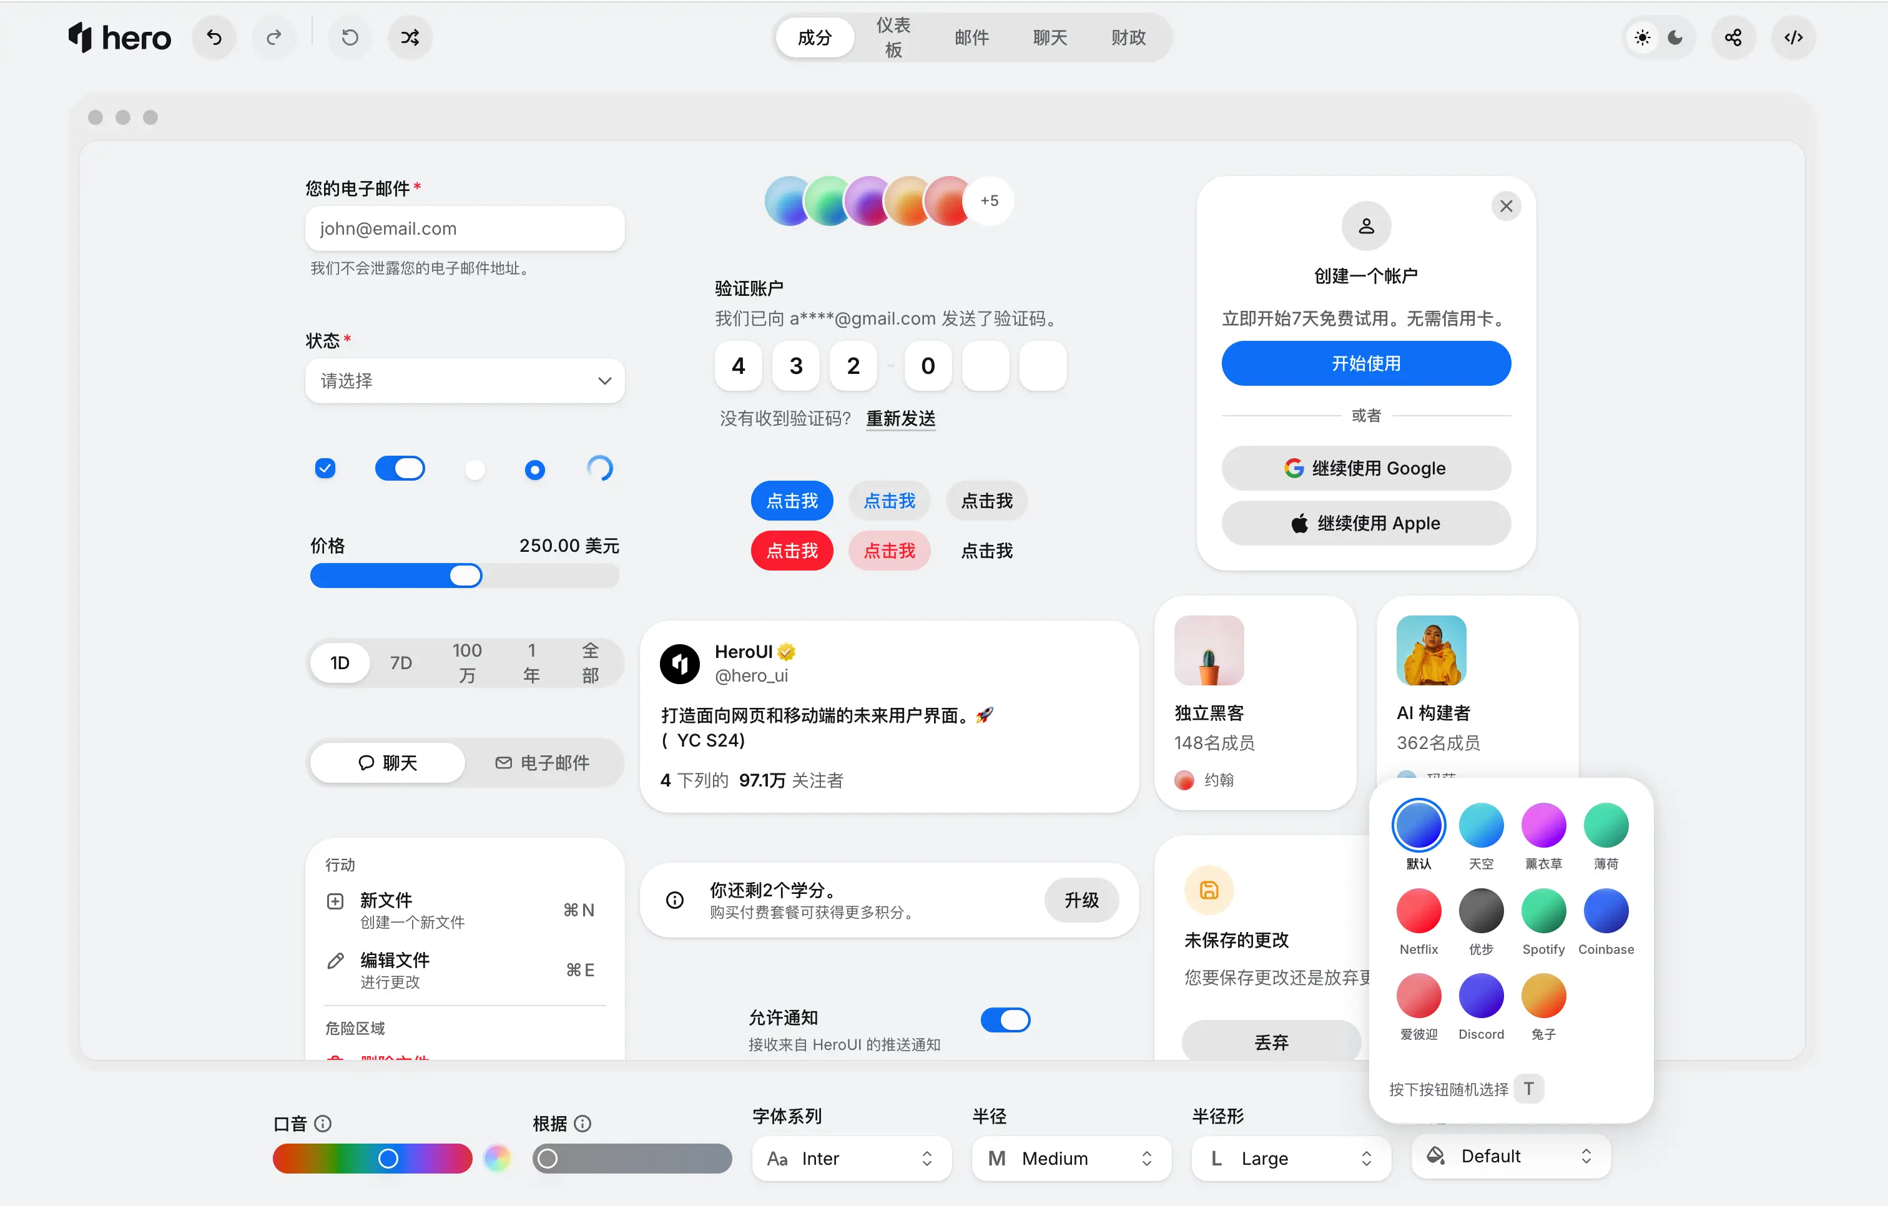Click the rainbow color picker circle
Image resolution: width=1888 pixels, height=1206 pixels.
(497, 1158)
